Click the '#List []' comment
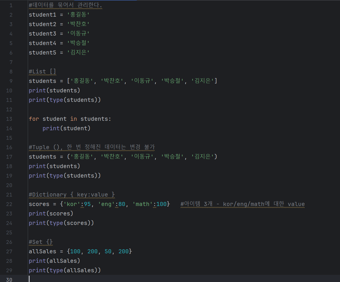The image size is (340, 282). coord(43,71)
